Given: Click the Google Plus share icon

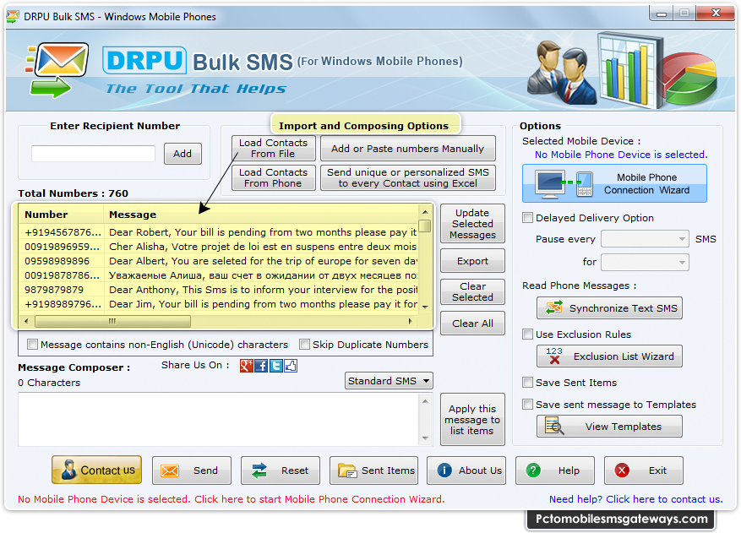Looking at the screenshot, I should pyautogui.click(x=246, y=366).
